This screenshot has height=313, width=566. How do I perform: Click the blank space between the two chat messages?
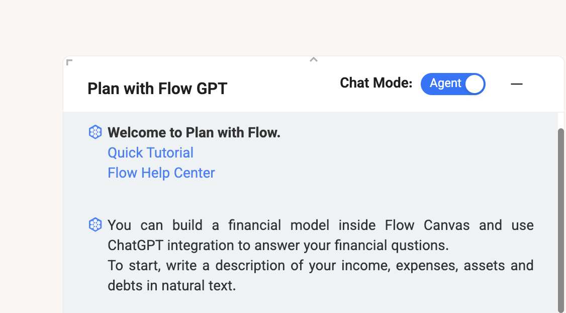click(311, 199)
